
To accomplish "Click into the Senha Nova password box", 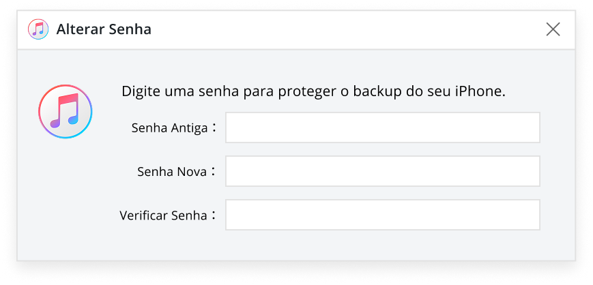I will pos(382,171).
